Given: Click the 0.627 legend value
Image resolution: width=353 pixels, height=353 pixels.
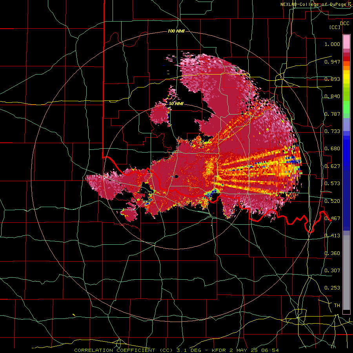Looking at the screenshot, I should click(x=332, y=166).
